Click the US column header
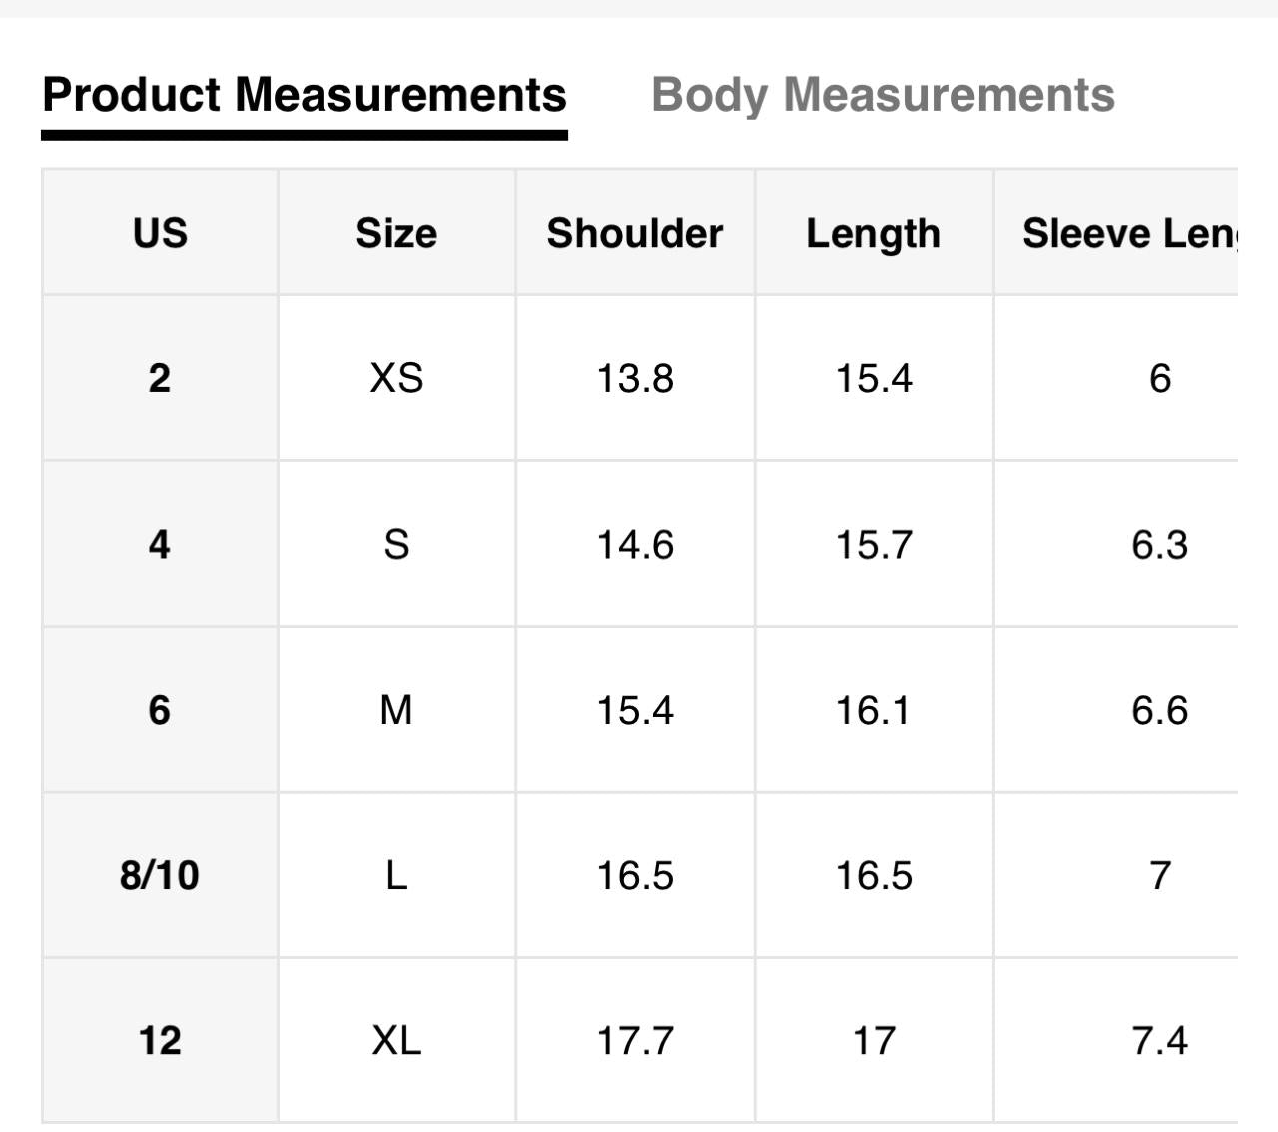The height and width of the screenshot is (1132, 1278). point(160,233)
